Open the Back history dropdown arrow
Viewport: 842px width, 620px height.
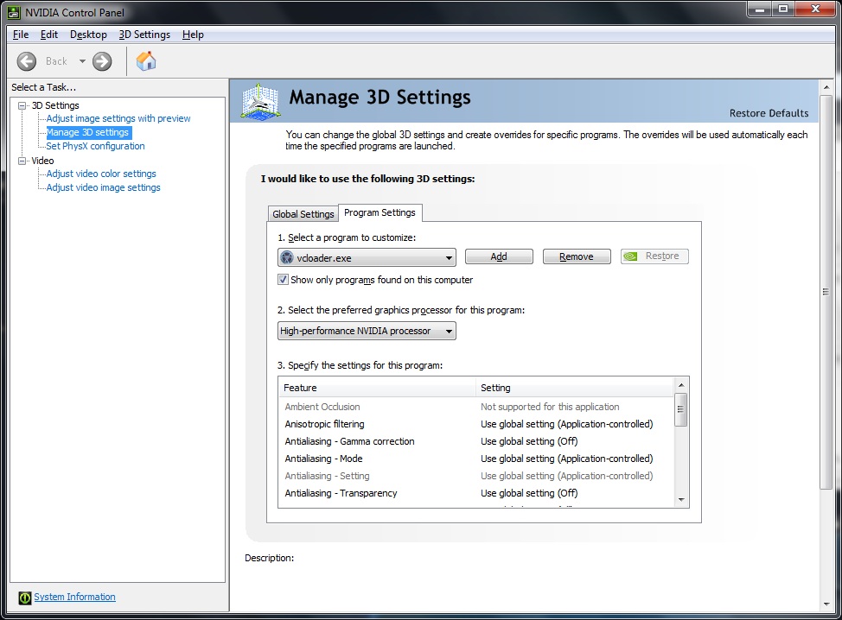[x=83, y=61]
